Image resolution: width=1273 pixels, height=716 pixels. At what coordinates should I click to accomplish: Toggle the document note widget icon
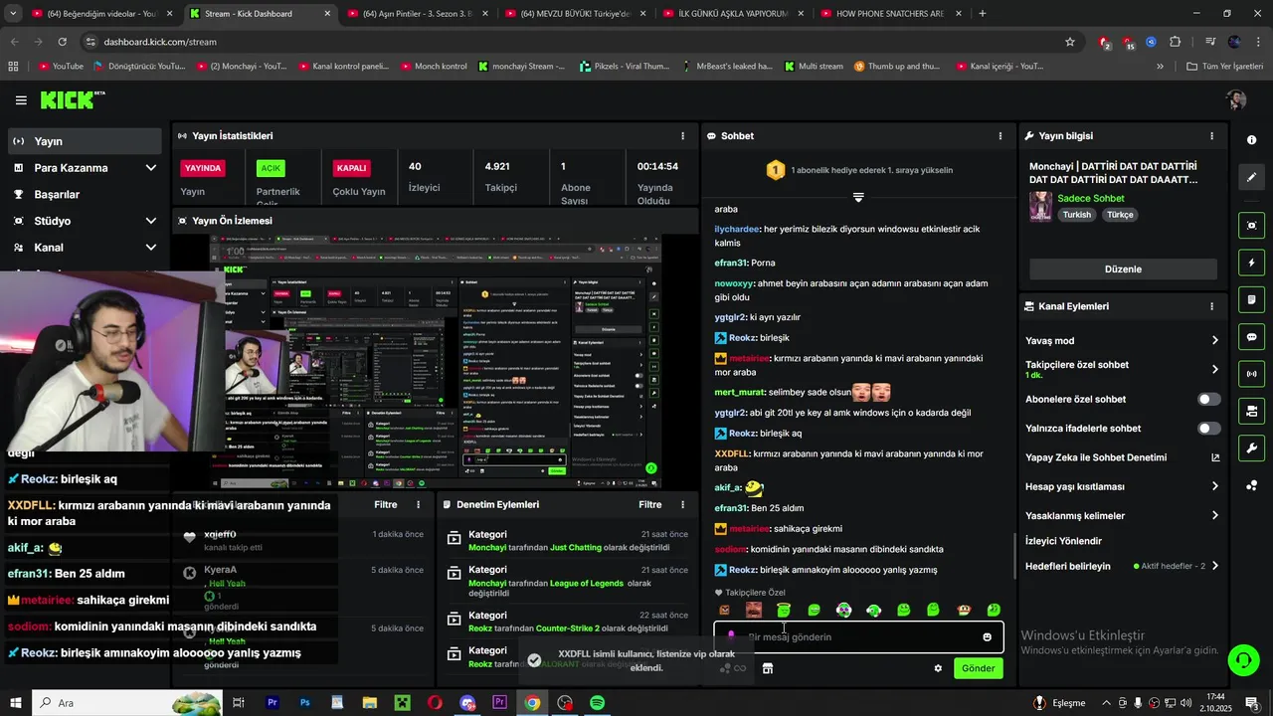coord(1252,299)
